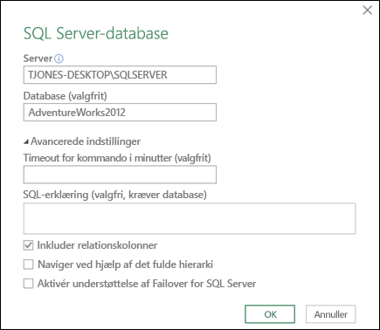Close the SQL Server-database dialog

point(367,10)
